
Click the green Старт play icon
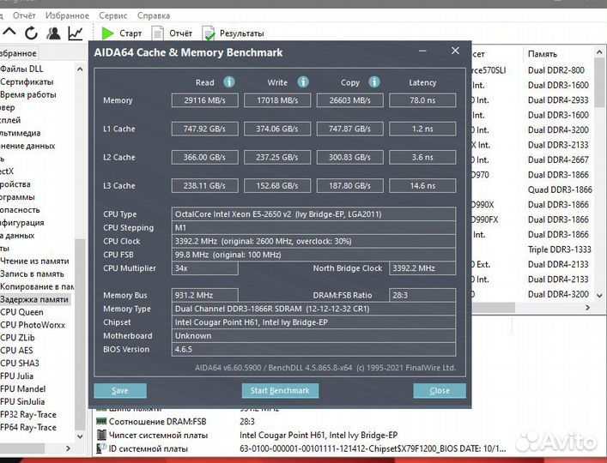click(107, 33)
